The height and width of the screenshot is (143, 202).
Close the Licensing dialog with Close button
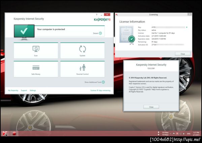pos(183,54)
